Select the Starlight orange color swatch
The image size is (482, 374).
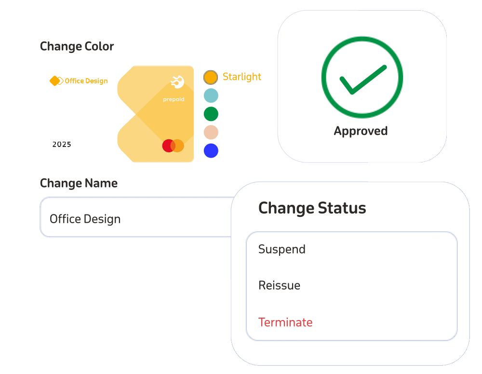click(x=211, y=77)
